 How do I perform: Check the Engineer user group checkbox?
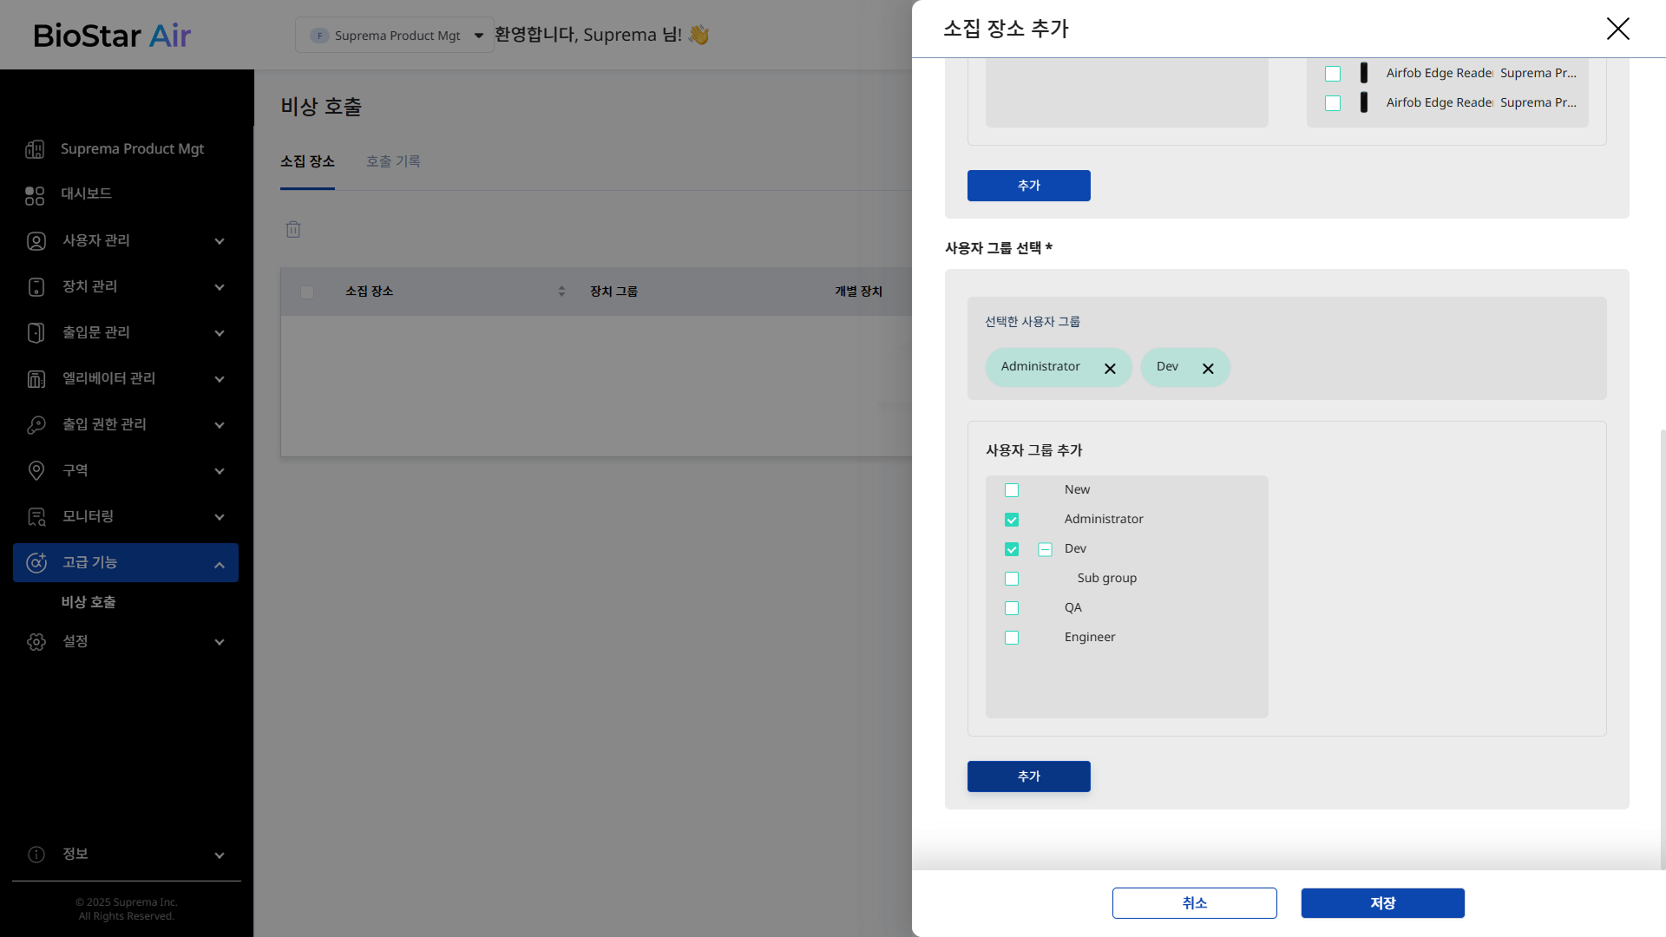click(1012, 638)
